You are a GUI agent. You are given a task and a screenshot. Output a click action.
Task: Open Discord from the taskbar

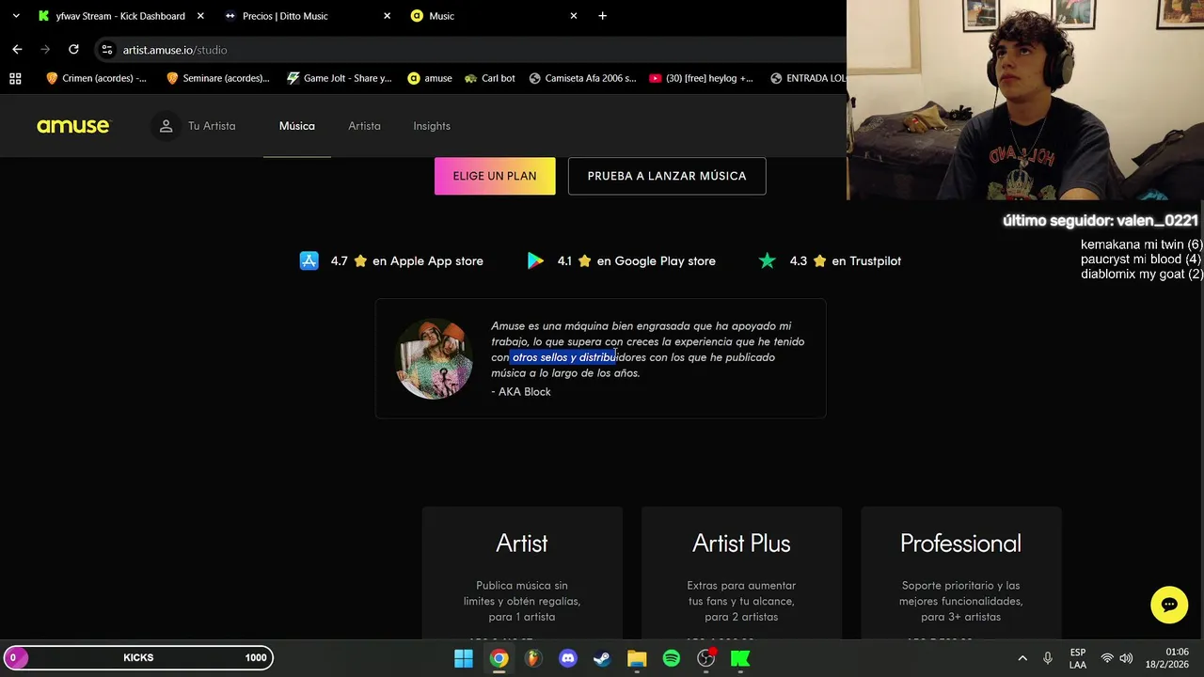pos(568,658)
